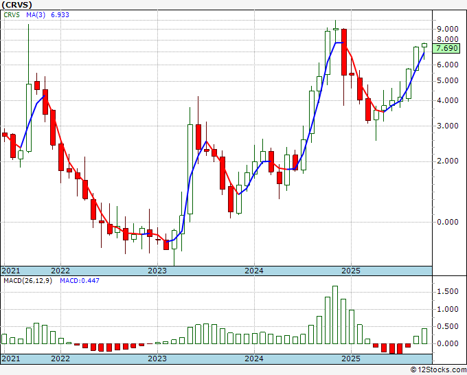Click the 6.933 moving average value
Viewport: 467px width, 375px height.
tap(60, 15)
